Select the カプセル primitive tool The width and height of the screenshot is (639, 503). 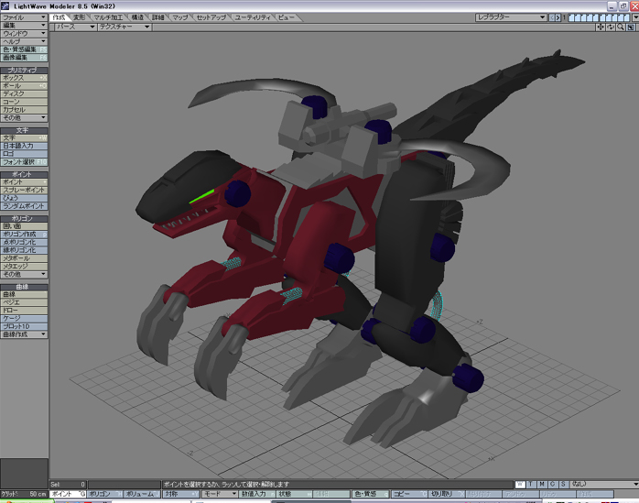tap(24, 110)
